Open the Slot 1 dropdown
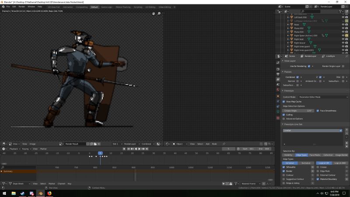Image resolution: width=350 pixels, height=197 pixels. pos(117,144)
